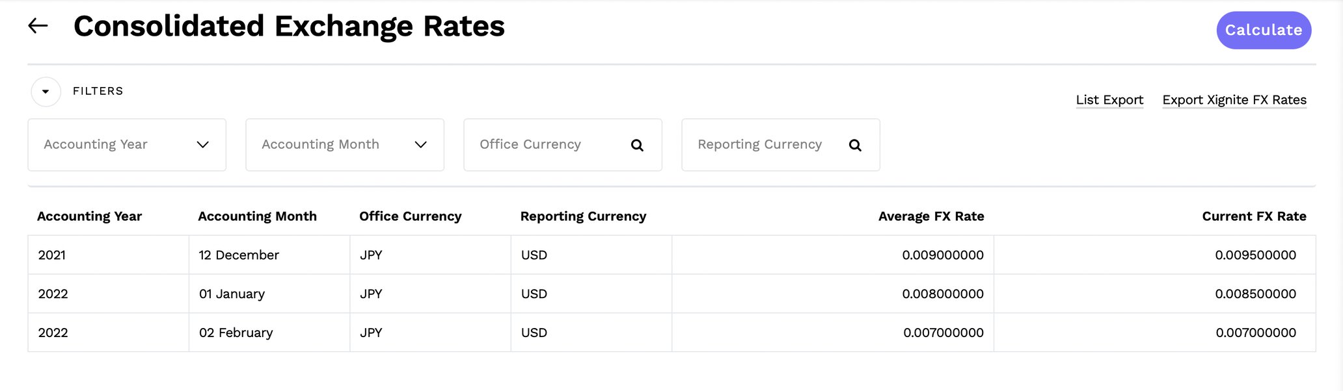Click the back arrow icon
This screenshot has height=391, width=1343.
(x=38, y=26)
